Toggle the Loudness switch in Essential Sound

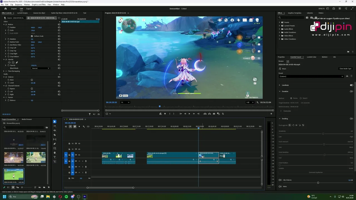[x=352, y=85]
